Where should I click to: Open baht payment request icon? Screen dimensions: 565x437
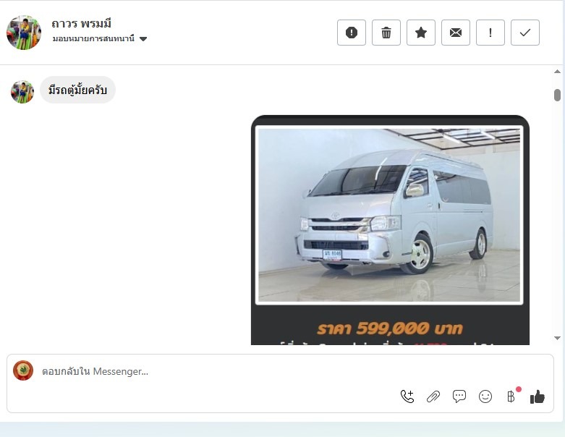(511, 396)
